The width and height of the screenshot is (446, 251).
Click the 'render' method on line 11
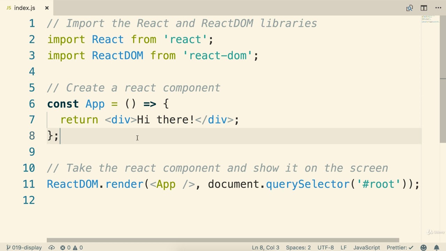pyautogui.click(x=124, y=184)
